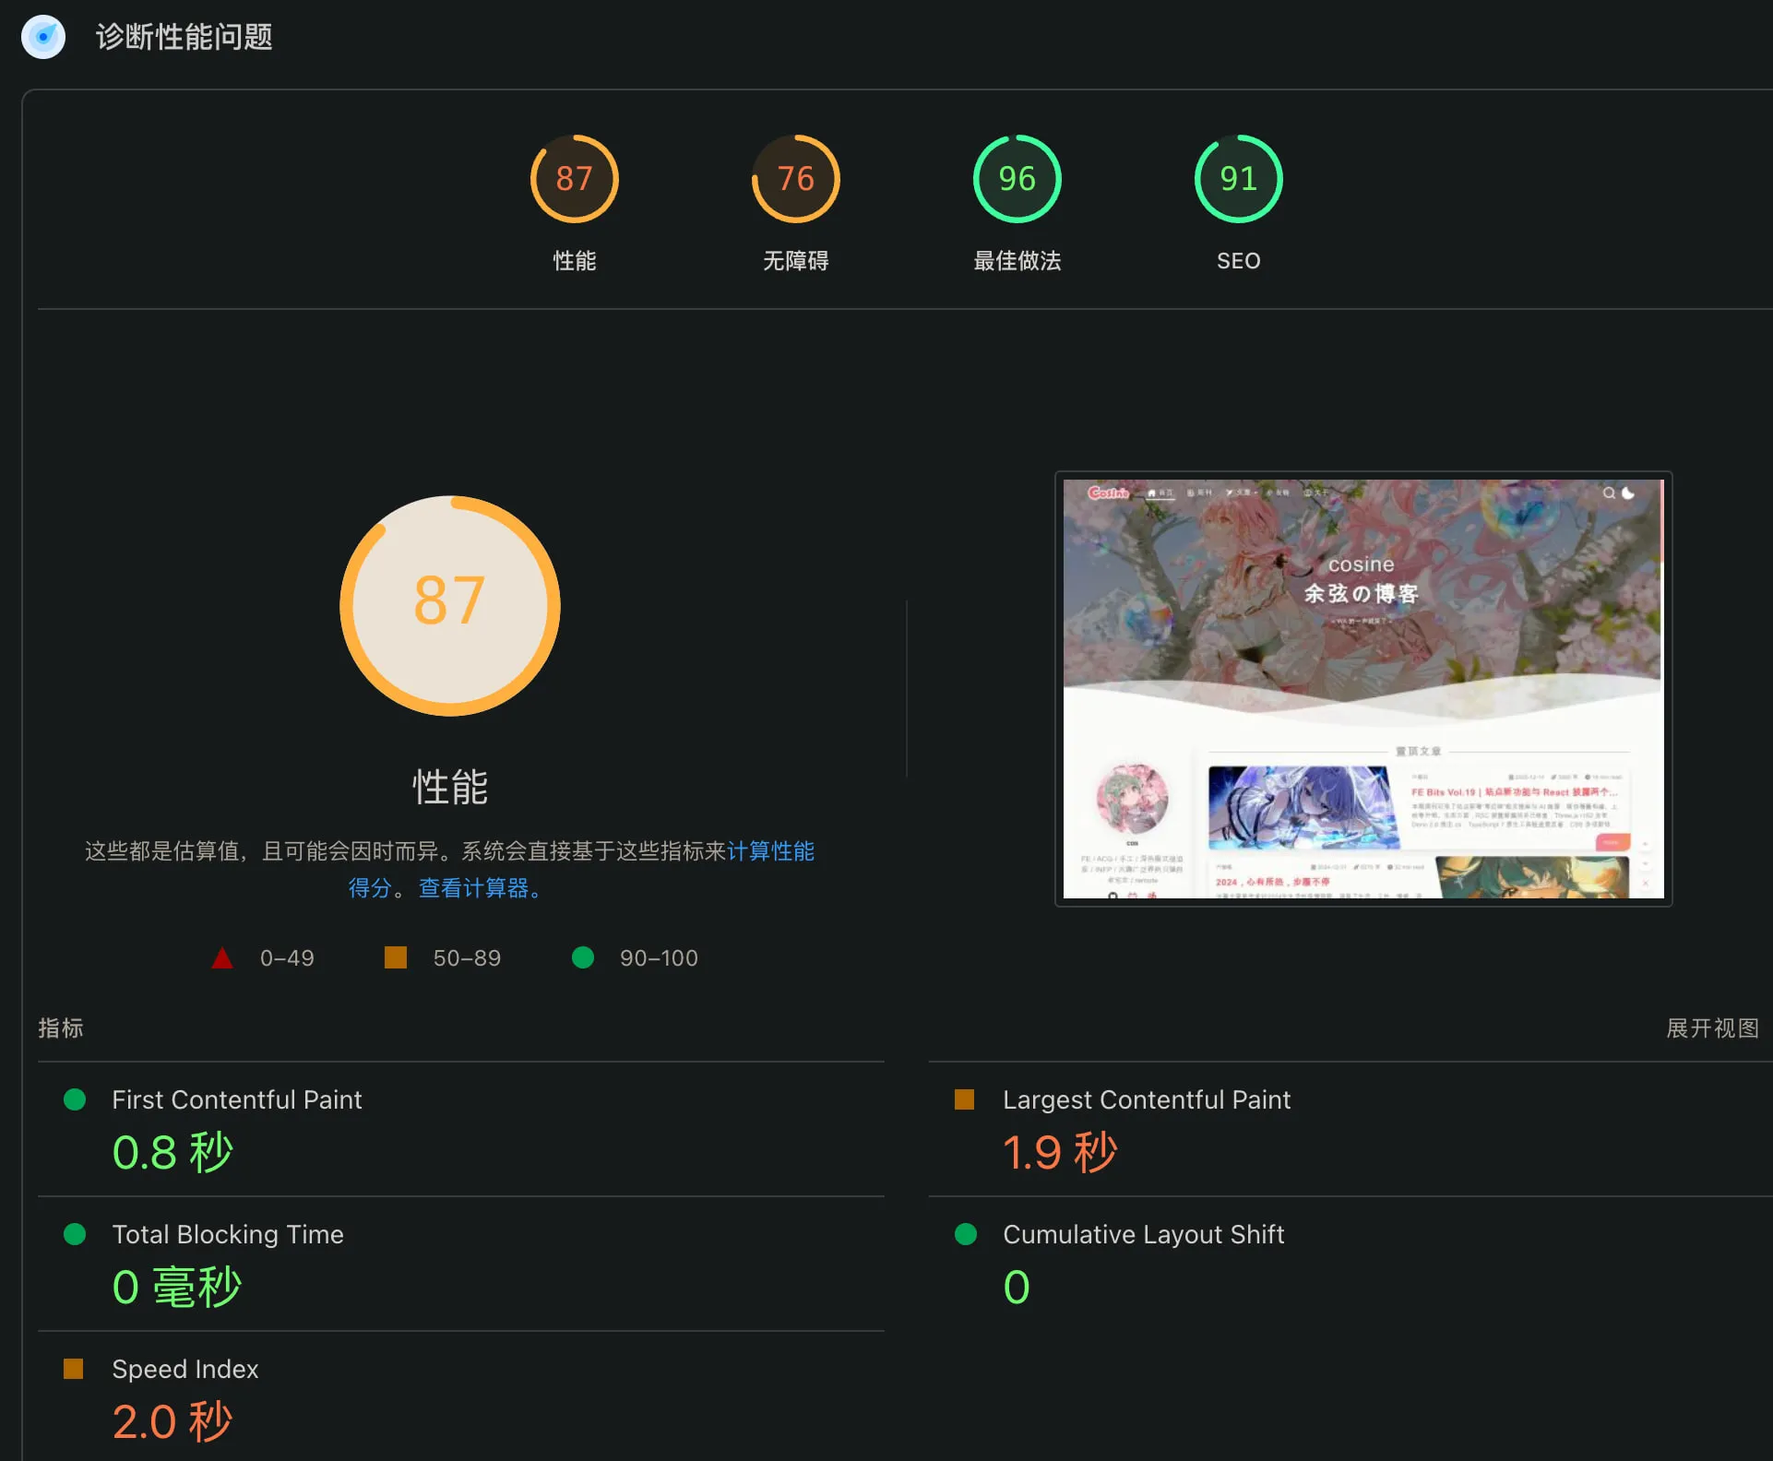Click the red triangle 0–49 legend marker
The height and width of the screenshot is (1461, 1773).
click(x=221, y=957)
